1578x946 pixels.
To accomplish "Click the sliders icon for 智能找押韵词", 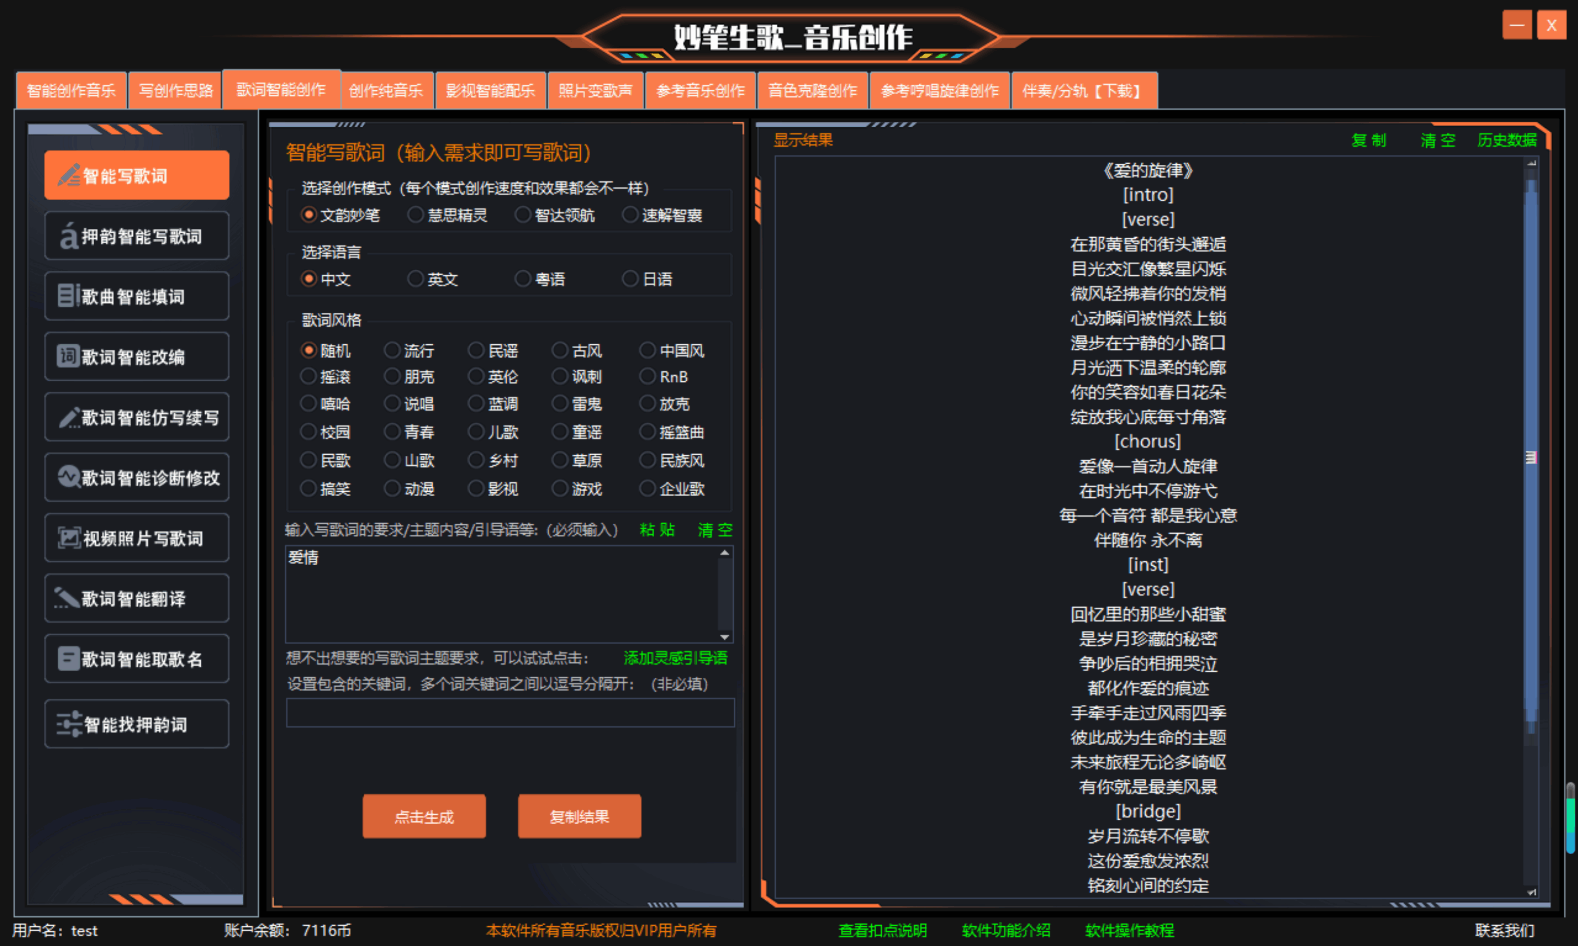I will coord(68,724).
